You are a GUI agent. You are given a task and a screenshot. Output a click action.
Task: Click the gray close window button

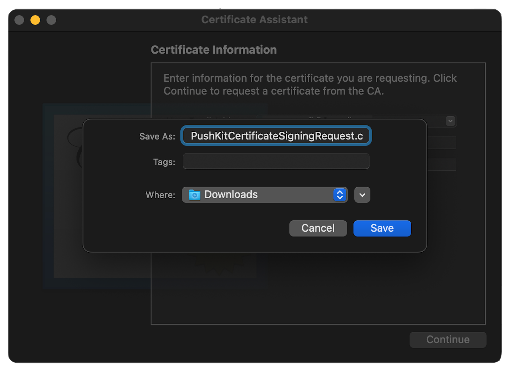19,20
